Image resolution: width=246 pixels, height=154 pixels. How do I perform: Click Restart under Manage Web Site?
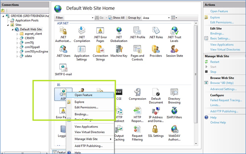click(x=215, y=62)
